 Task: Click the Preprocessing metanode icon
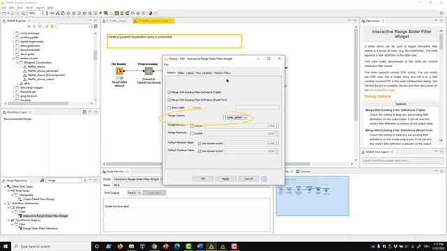[x=149, y=71]
